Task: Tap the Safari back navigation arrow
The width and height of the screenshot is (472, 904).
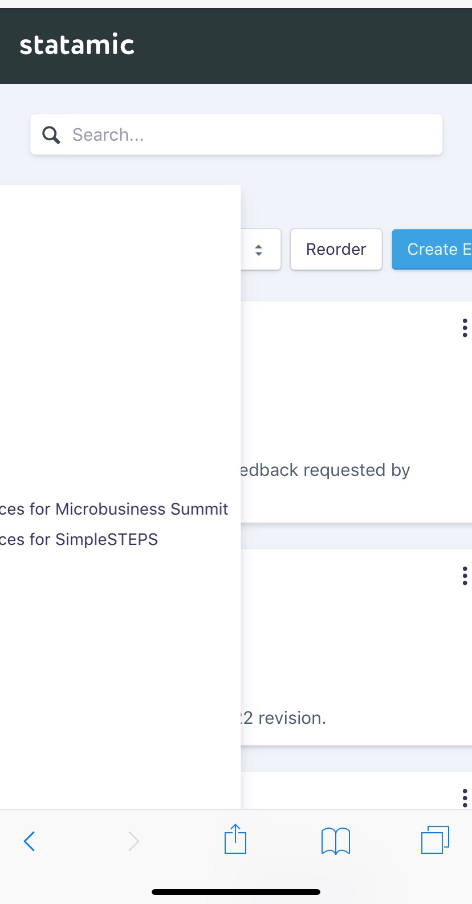Action: [x=29, y=841]
